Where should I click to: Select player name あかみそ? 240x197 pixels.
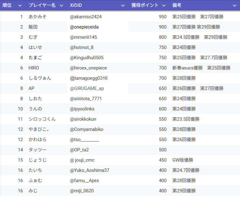point(38,17)
